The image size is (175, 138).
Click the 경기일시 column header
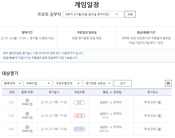pos(54,92)
